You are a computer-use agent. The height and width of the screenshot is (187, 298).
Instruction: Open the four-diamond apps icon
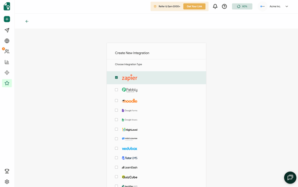point(7,73)
